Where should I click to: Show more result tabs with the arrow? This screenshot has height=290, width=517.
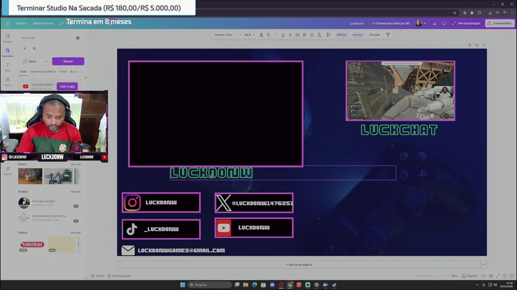82,72
